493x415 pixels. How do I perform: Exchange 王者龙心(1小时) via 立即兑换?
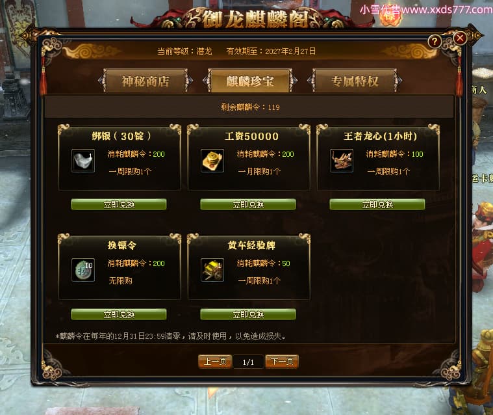pos(377,204)
